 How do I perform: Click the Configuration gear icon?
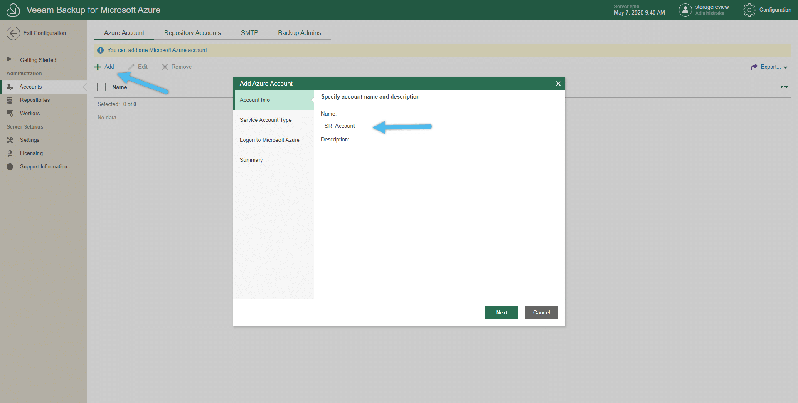[x=749, y=10]
